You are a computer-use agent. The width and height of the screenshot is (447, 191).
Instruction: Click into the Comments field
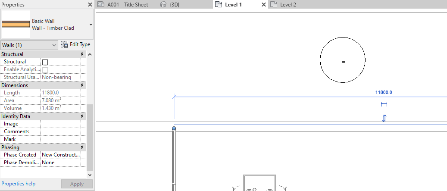pyautogui.click(x=61, y=132)
